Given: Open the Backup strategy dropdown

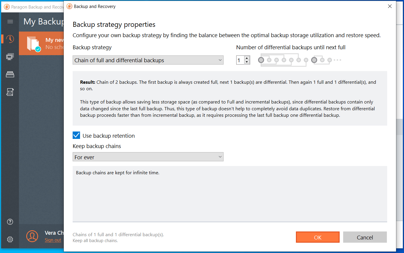Looking at the screenshot, I should point(148,60).
